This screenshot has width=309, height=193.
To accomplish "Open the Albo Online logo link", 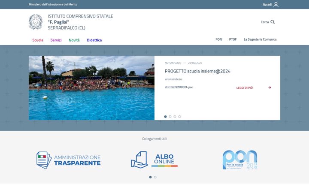I will (x=154, y=160).
